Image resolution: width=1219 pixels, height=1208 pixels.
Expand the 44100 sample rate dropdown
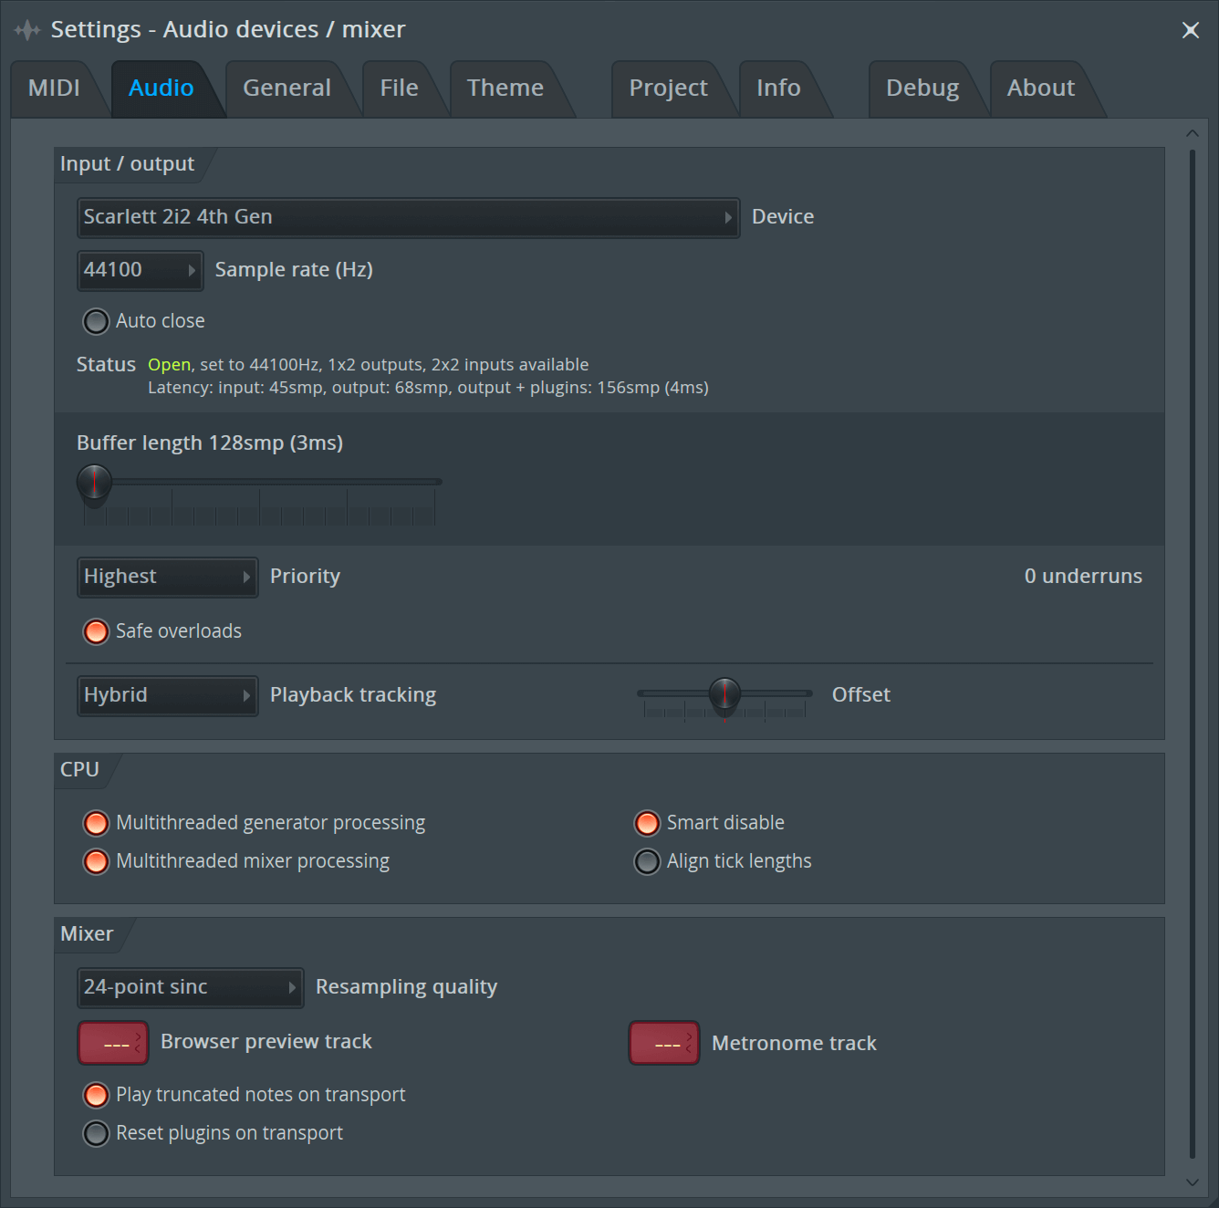click(140, 270)
